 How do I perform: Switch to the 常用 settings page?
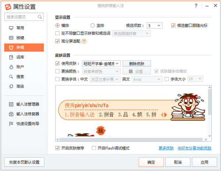tap(24, 28)
